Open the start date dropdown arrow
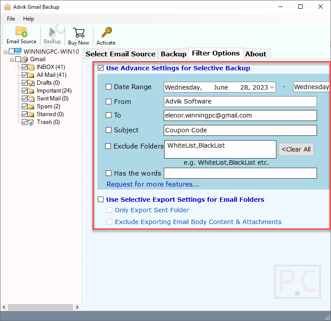The height and width of the screenshot is (321, 331). (x=272, y=87)
